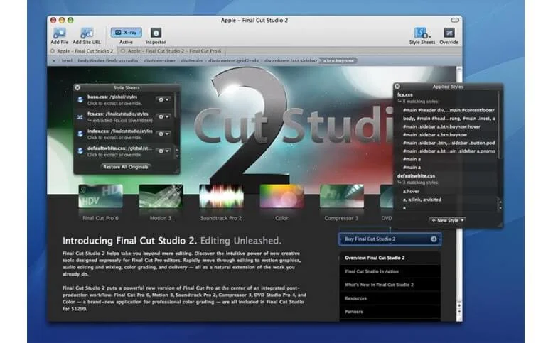Select the '#main .sidebar .btn,...sidebar .button.pod' style

pos(449,143)
